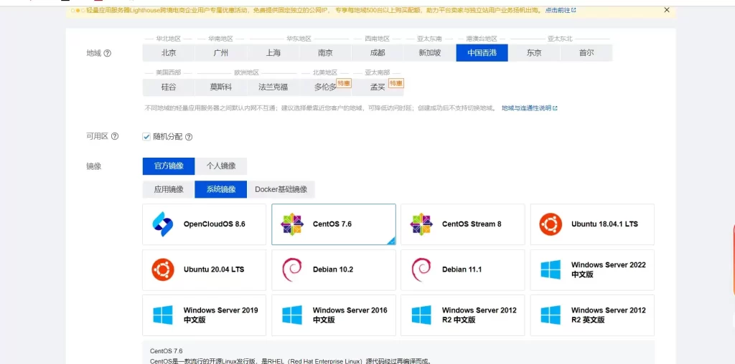Select the 成都 region

(378, 53)
